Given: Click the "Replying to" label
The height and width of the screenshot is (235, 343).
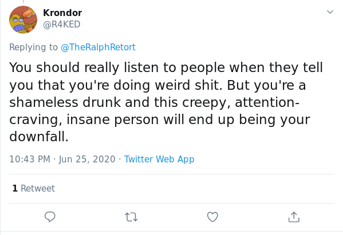Looking at the screenshot, I should [x=33, y=47].
